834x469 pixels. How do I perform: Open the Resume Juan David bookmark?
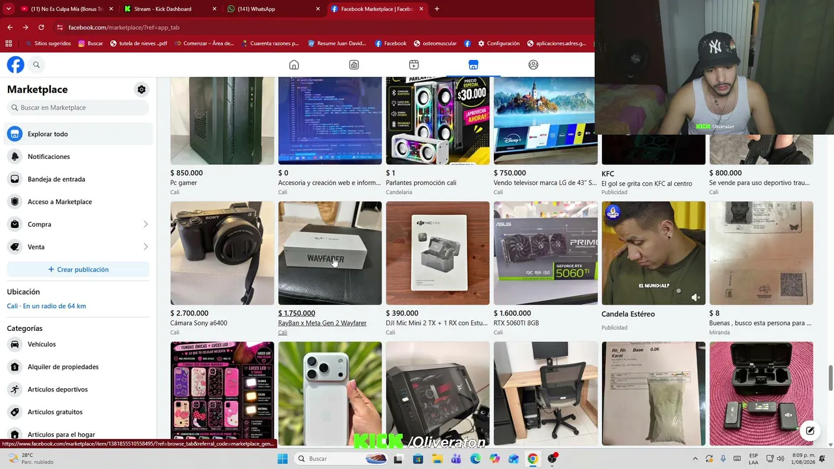click(337, 44)
